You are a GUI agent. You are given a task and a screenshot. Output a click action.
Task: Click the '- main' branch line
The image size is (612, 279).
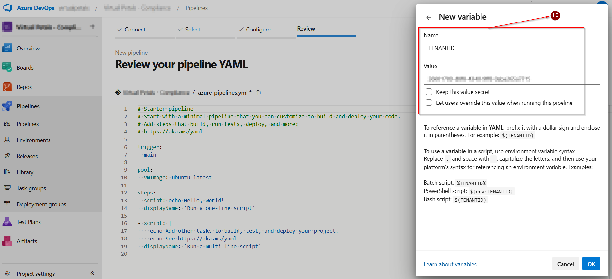tap(147, 155)
